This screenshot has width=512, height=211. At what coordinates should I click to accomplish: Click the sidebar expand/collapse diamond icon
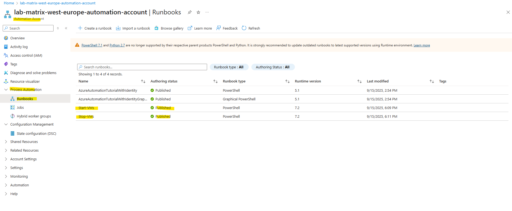pos(58,28)
